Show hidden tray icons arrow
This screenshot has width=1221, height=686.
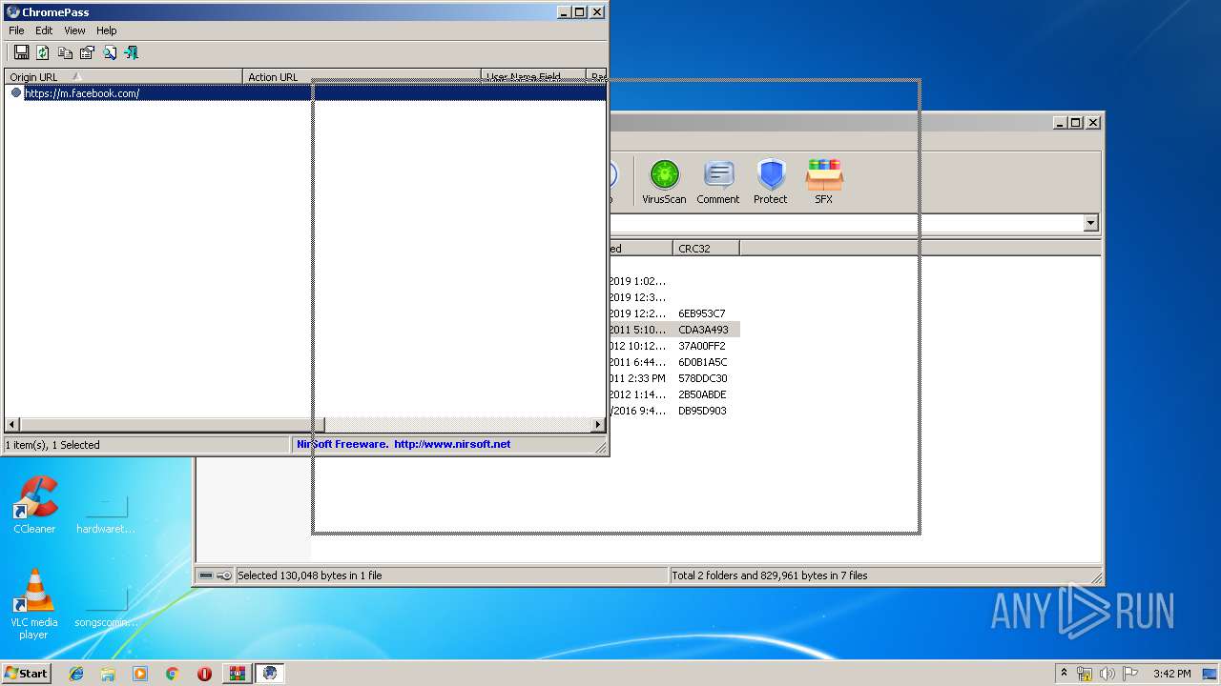point(1064,673)
